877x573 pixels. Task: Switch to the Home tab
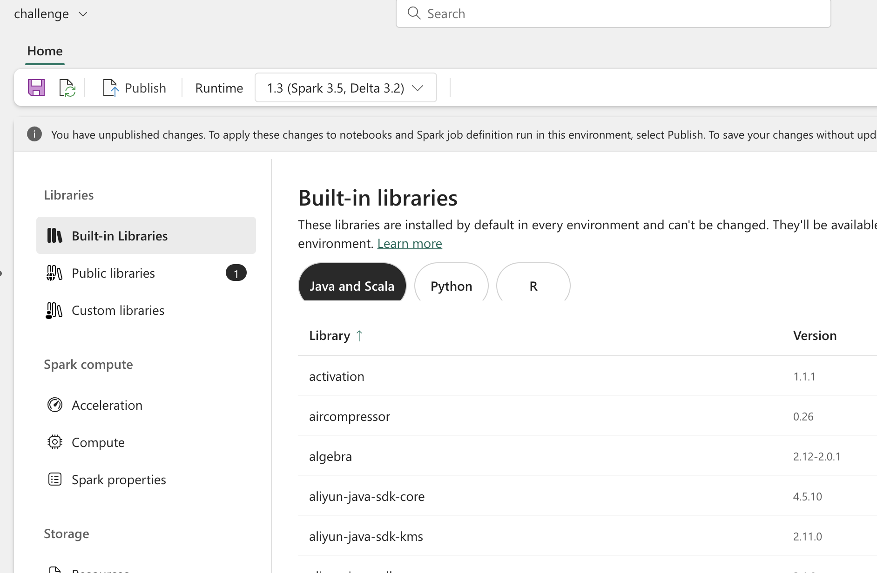(45, 51)
